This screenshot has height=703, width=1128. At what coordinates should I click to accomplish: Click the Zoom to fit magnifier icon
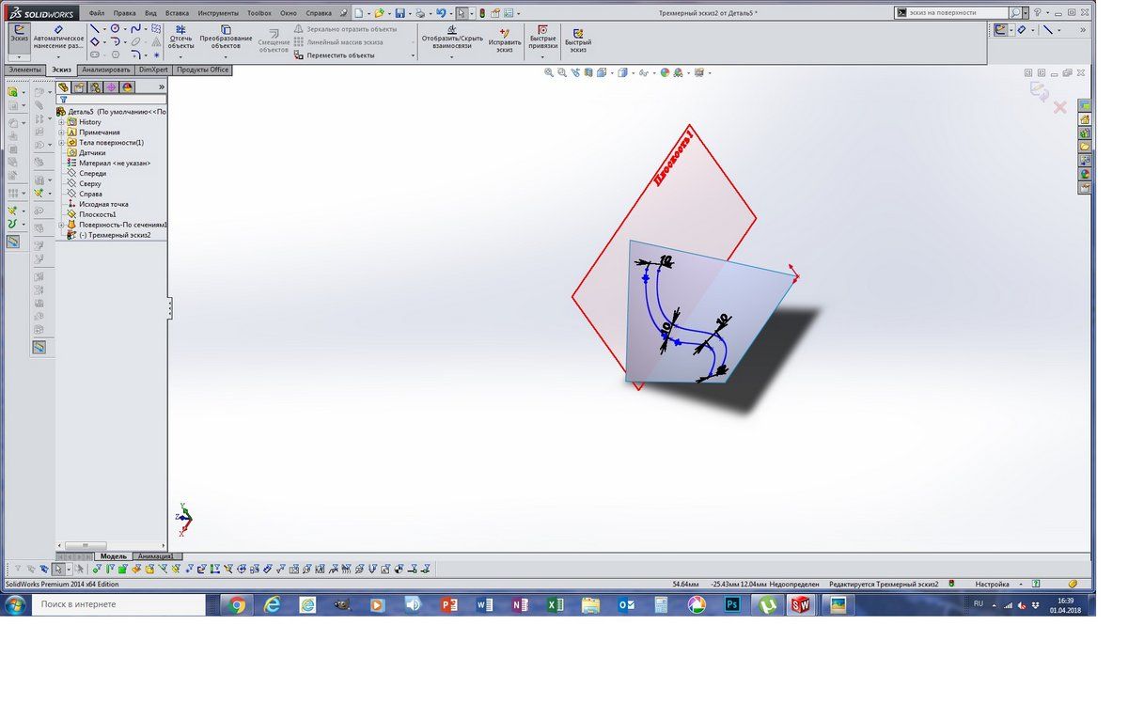(549, 72)
